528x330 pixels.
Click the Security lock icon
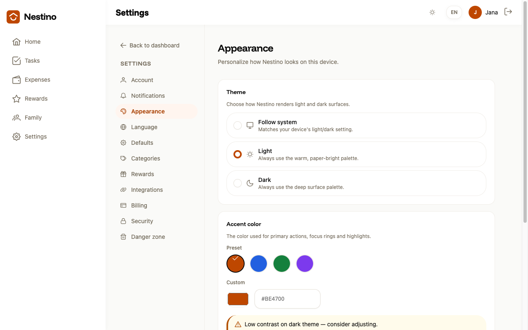[123, 221]
